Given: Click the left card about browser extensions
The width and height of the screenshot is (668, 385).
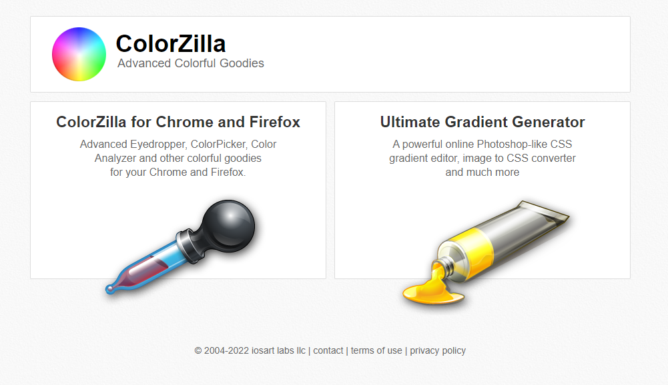Looking at the screenshot, I should (178, 189).
